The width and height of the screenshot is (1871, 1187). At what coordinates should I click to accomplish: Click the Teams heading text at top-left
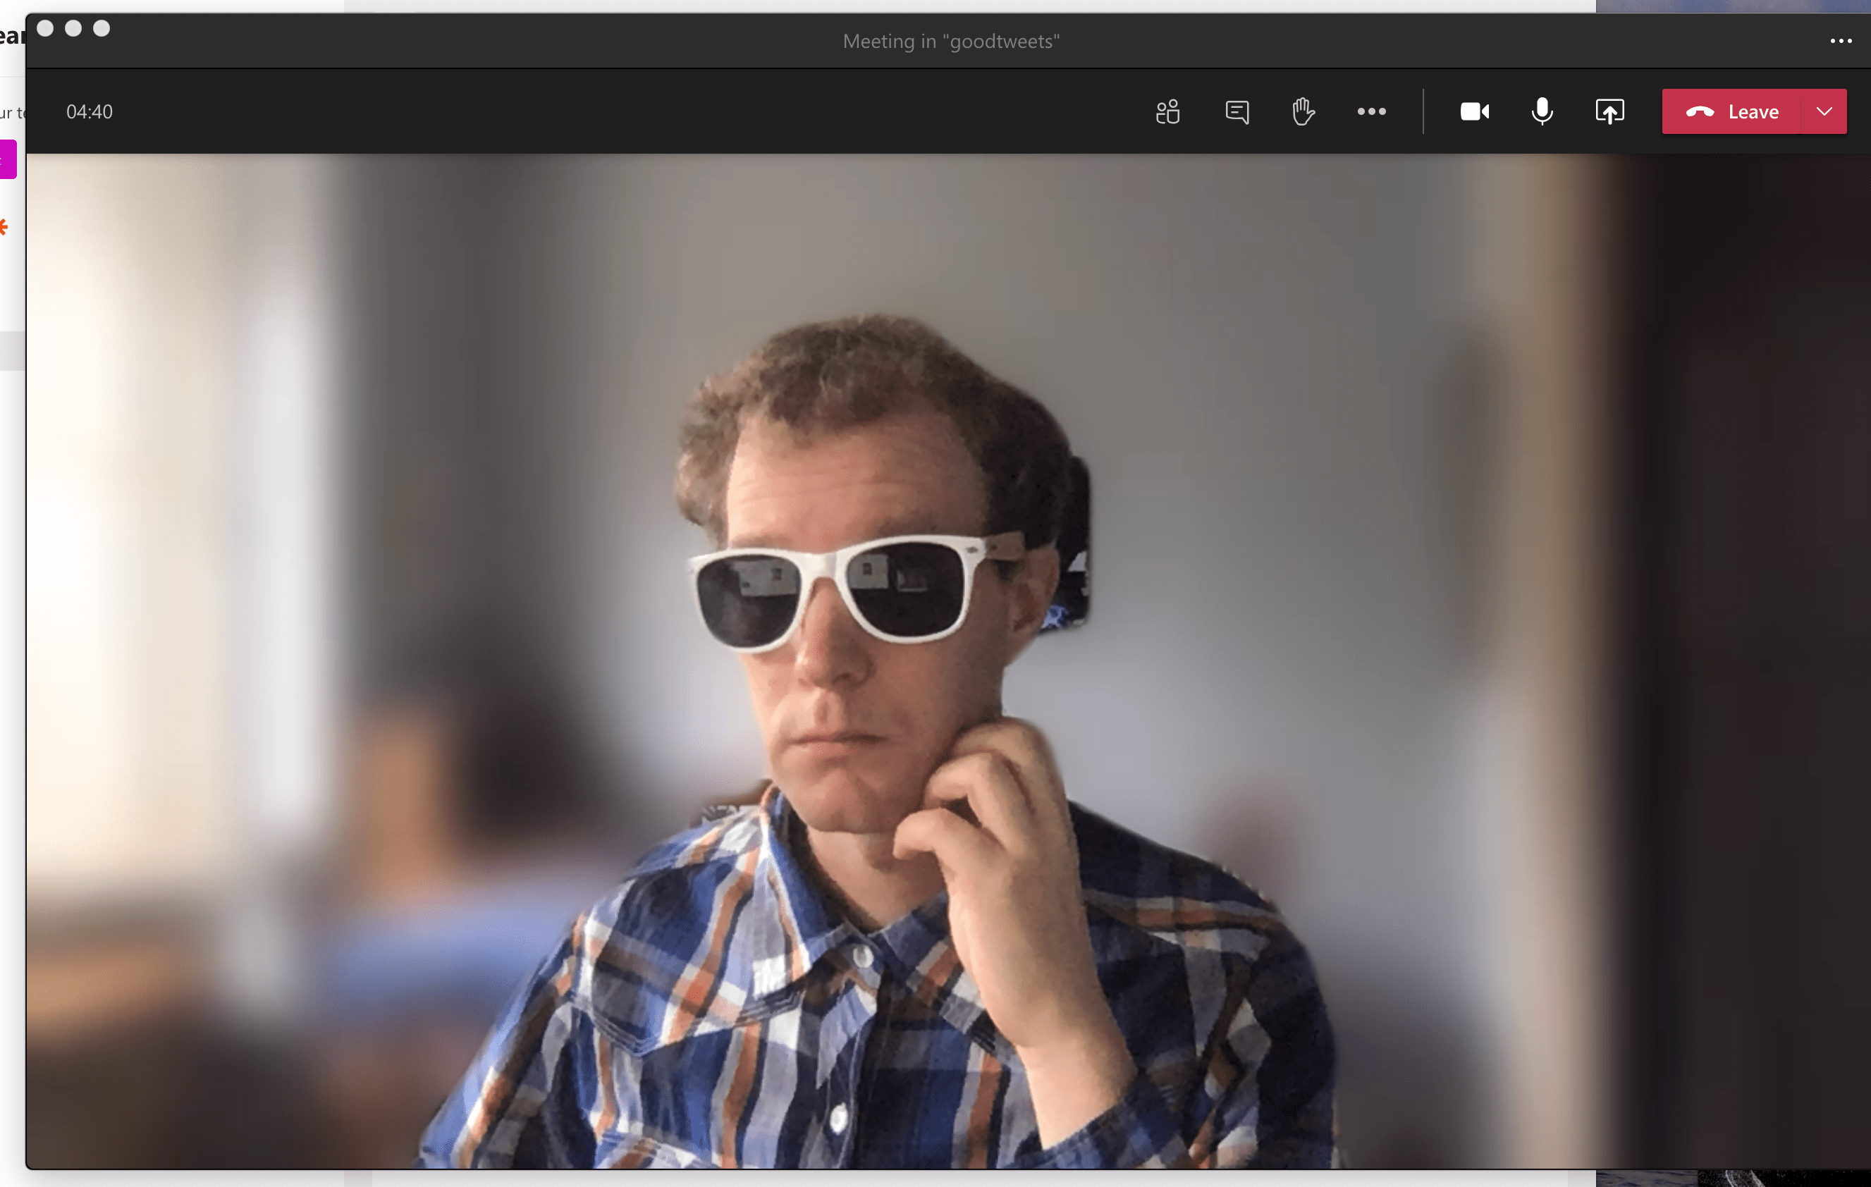click(x=11, y=37)
